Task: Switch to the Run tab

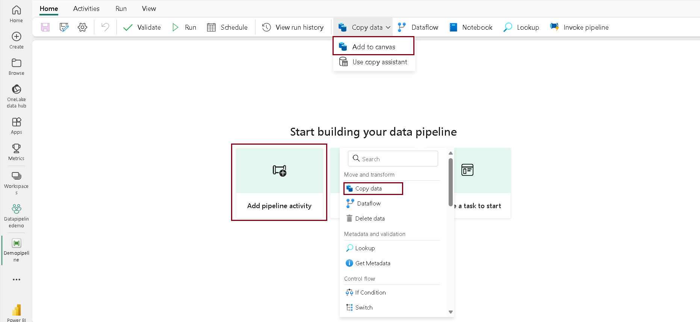Action: click(x=121, y=8)
